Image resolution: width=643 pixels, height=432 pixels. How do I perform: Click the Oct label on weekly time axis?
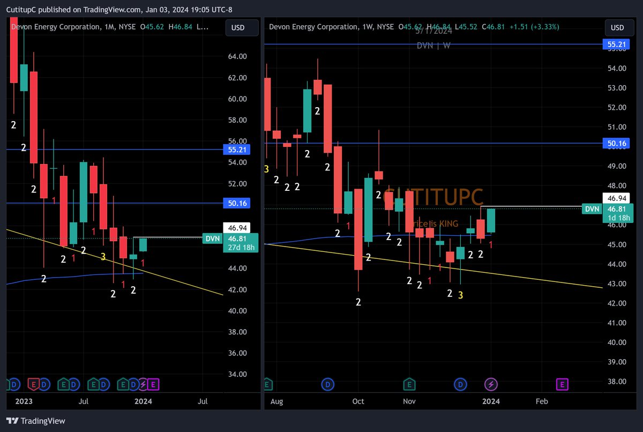(358, 401)
